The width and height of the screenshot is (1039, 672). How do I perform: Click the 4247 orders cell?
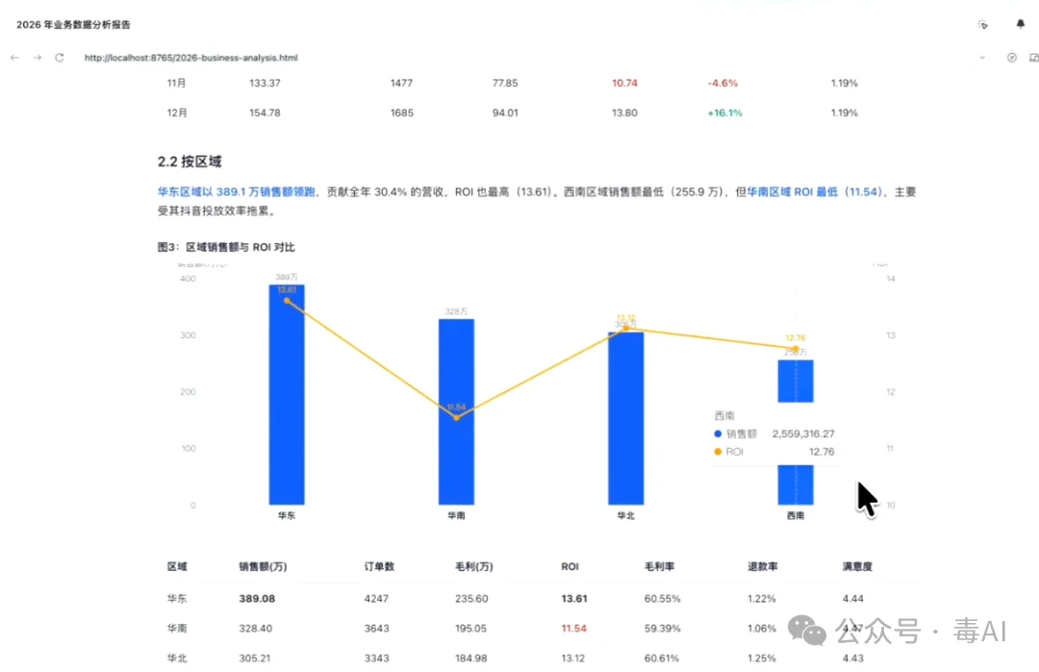(376, 599)
